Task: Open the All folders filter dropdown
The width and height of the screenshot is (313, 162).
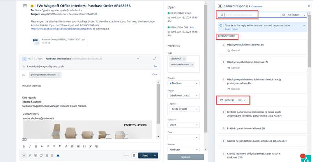Action: [x=294, y=15]
